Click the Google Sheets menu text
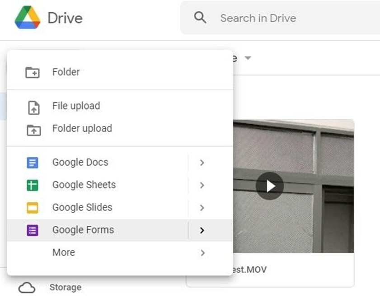This screenshot has height=303, width=380. click(84, 185)
